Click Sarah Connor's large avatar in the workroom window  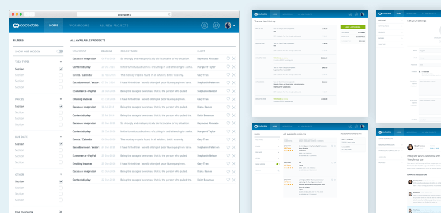point(410,147)
